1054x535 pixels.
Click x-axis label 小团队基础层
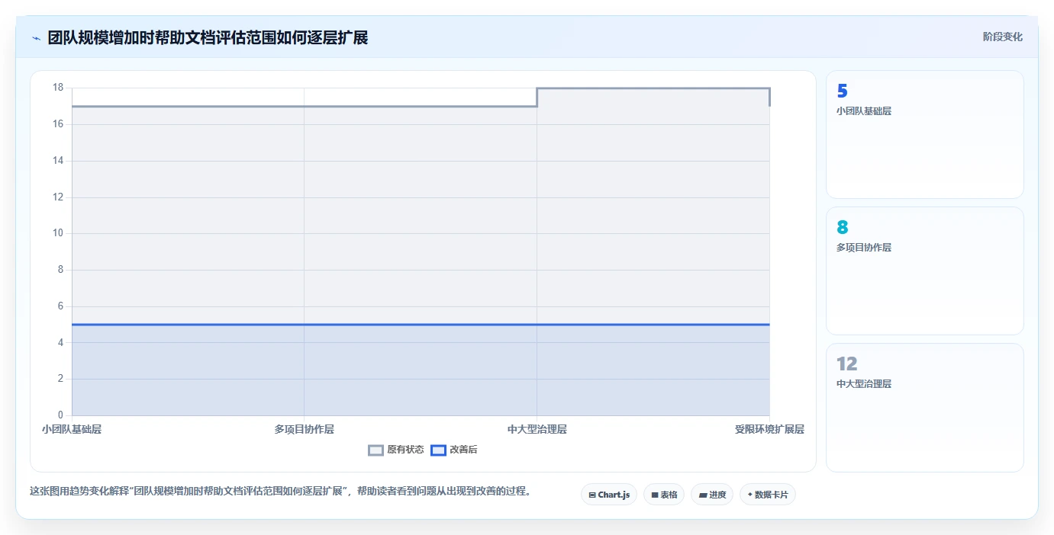[x=72, y=429]
